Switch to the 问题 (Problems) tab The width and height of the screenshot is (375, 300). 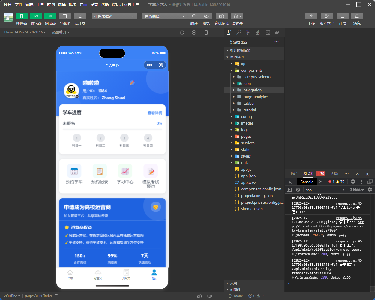point(335,173)
